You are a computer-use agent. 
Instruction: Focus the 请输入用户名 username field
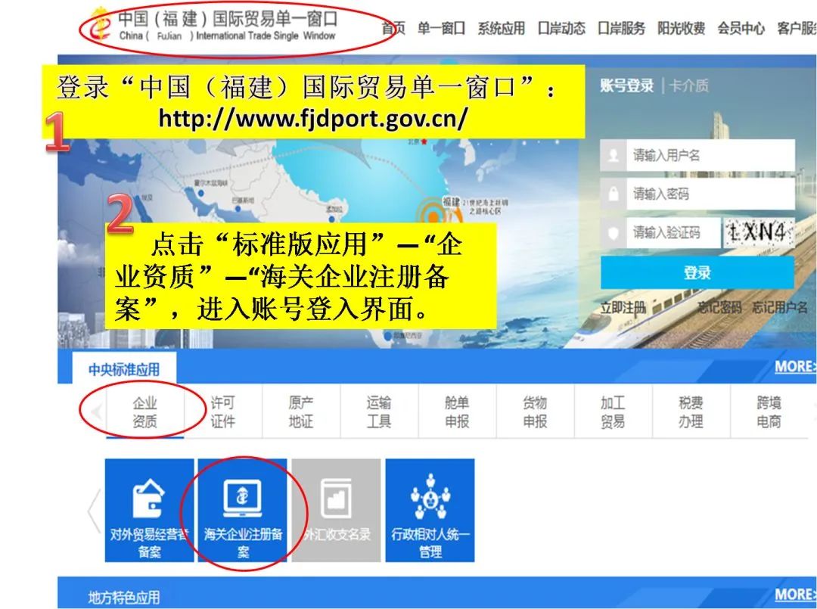[x=710, y=155]
